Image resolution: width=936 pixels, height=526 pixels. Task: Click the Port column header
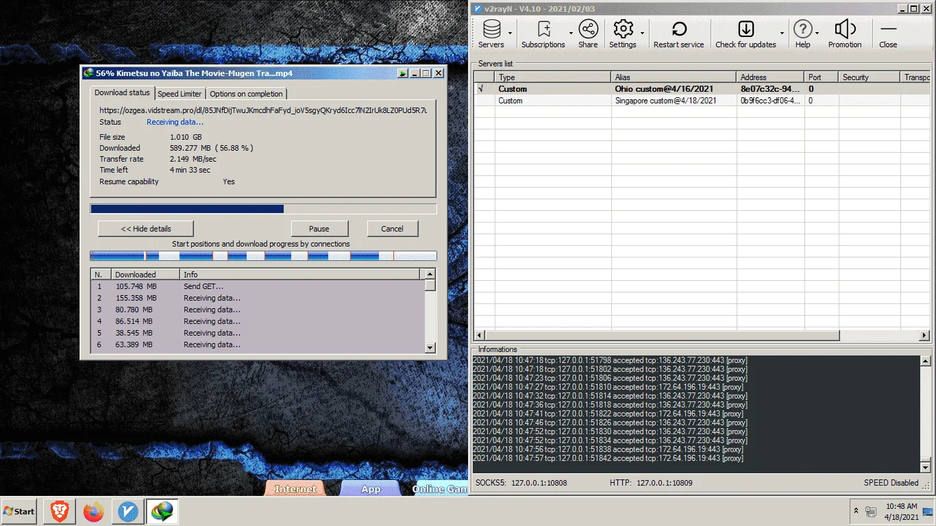(822, 77)
